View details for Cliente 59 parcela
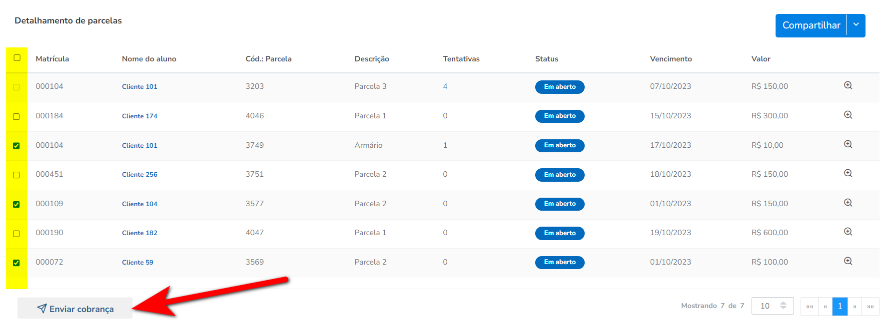Screen dimensions: 885x324 coord(848,261)
